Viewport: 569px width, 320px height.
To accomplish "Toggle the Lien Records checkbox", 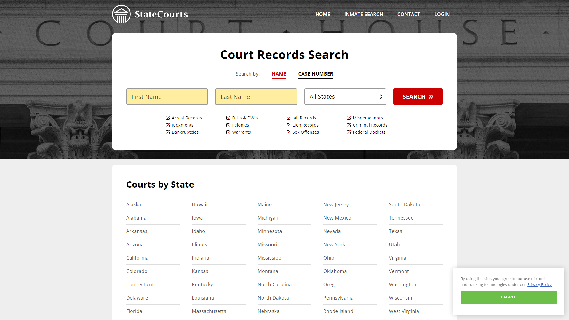I will (288, 125).
